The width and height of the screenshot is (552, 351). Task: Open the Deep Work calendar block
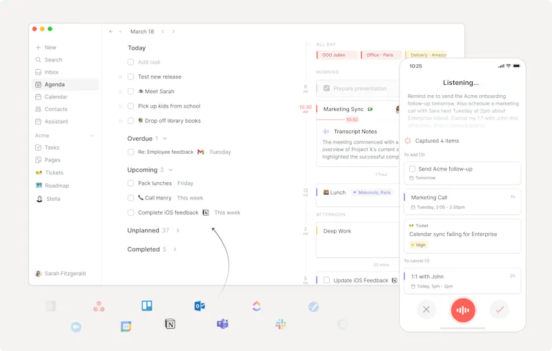[357, 240]
